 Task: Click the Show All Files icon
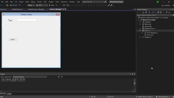click(x=161, y=12)
